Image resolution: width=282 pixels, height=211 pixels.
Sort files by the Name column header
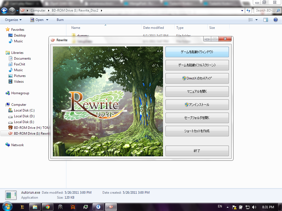(x=76, y=28)
